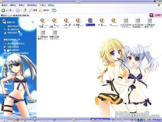
Task: Click the 迅雷7 Thunder badge
Action: tap(155, 15)
